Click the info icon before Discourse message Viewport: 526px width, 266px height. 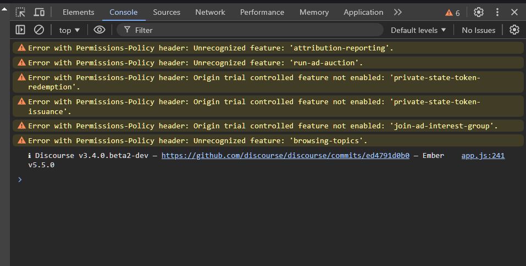[30, 155]
